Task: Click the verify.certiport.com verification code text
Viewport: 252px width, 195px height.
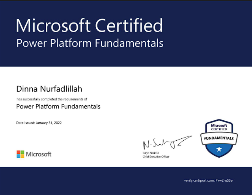Action: click(208, 180)
